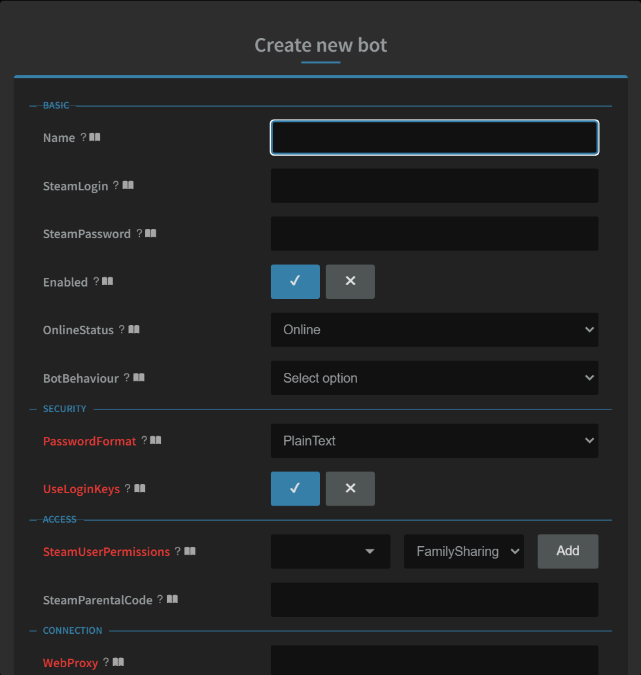
Task: Open the PasswordFormat book wiki icon
Action: point(156,440)
